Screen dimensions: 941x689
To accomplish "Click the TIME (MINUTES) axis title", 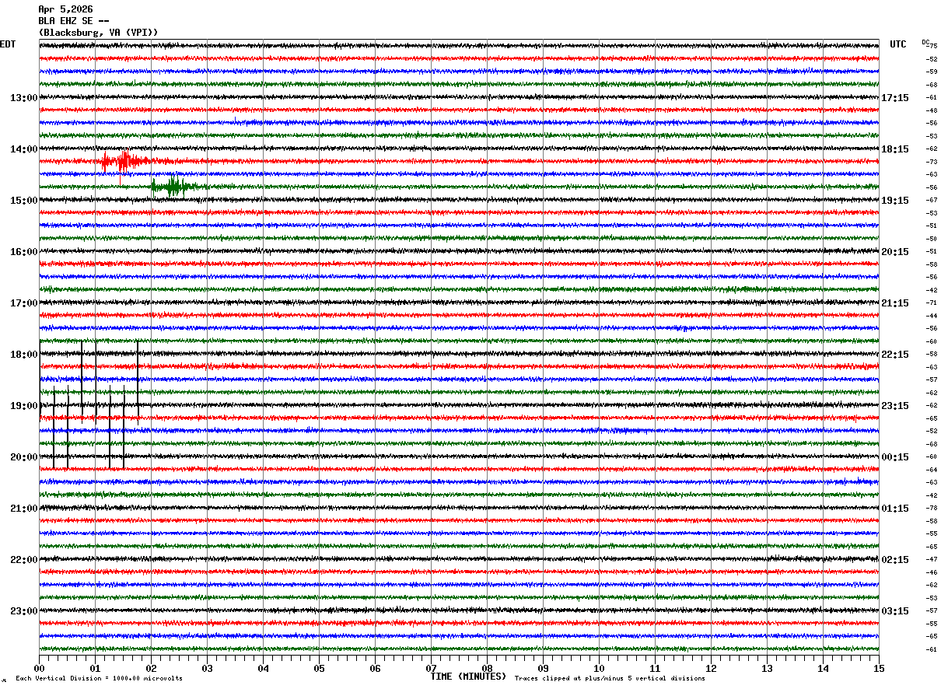I will (468, 677).
